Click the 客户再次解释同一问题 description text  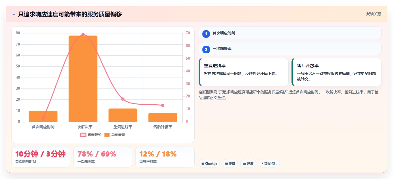pos(241,74)
